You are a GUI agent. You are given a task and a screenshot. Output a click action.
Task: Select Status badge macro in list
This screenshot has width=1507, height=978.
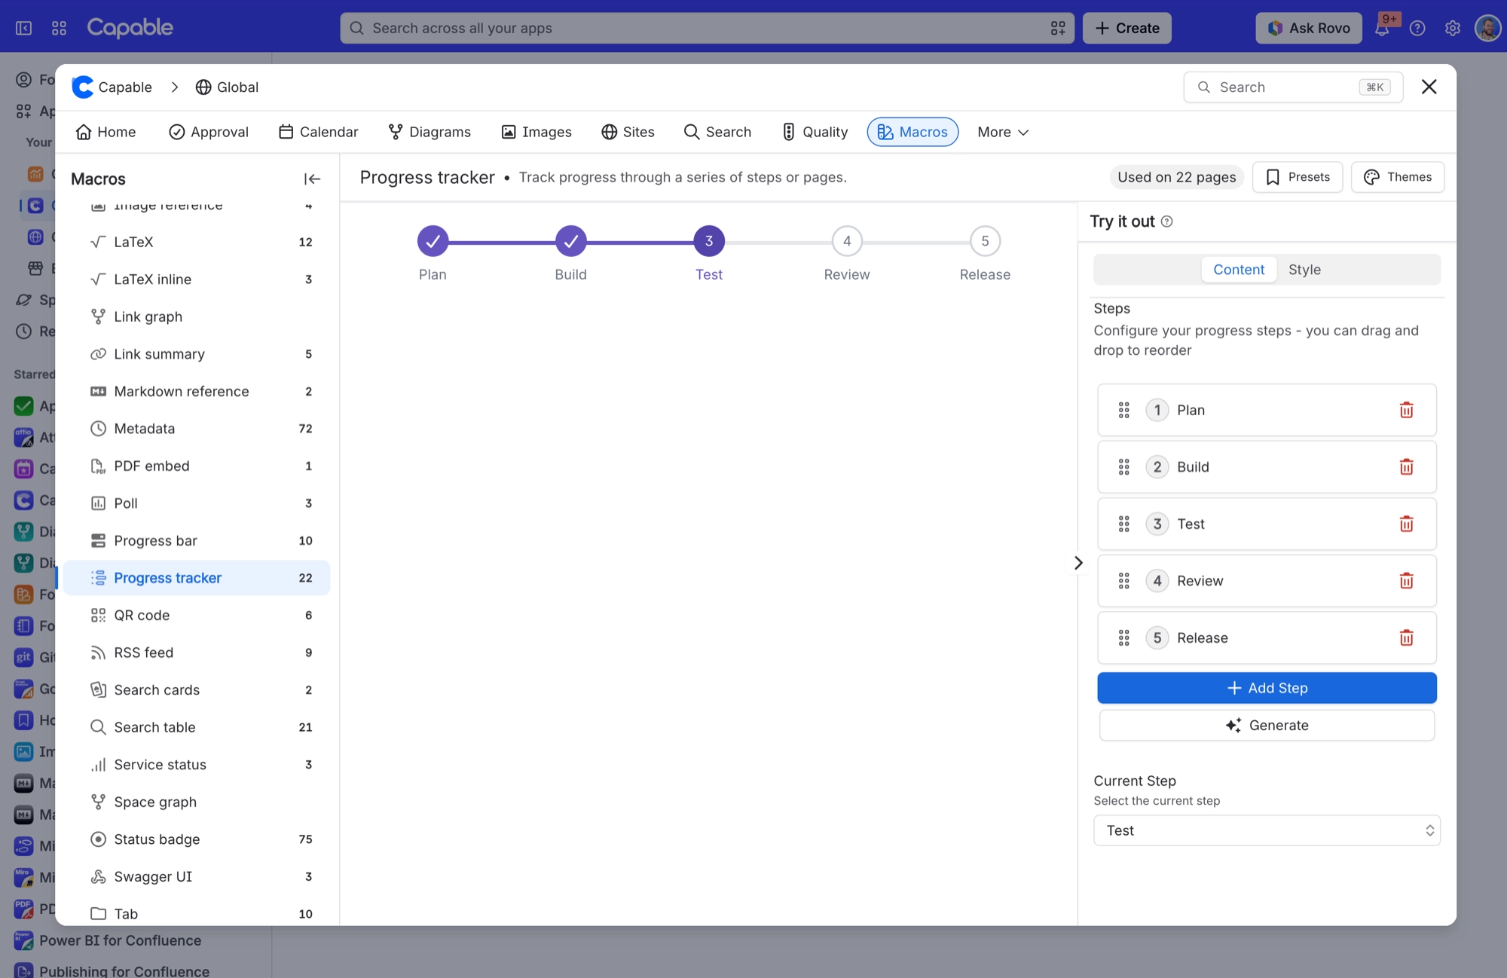[x=197, y=839]
